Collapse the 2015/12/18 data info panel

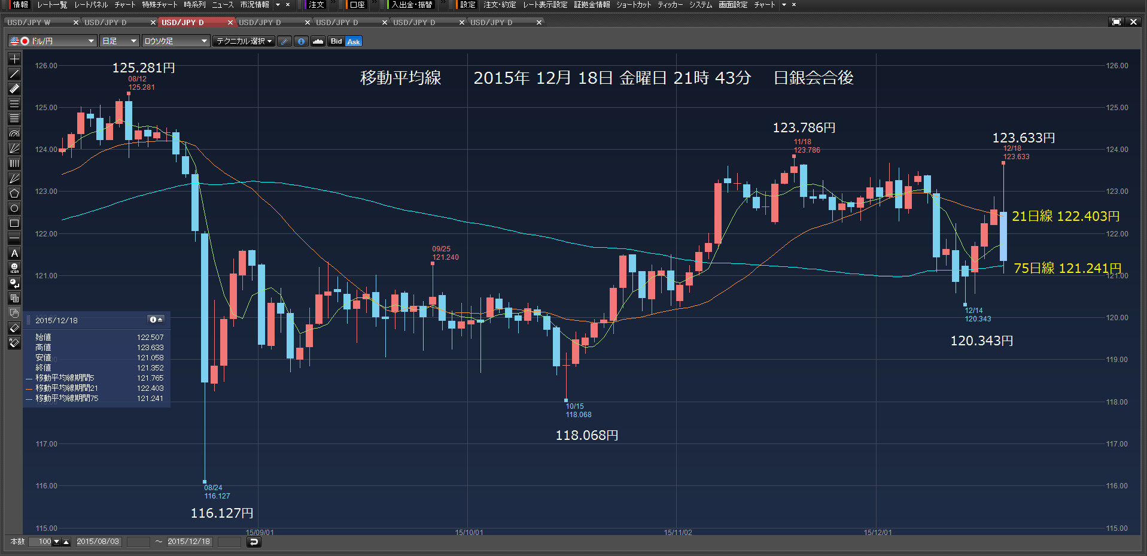point(156,320)
